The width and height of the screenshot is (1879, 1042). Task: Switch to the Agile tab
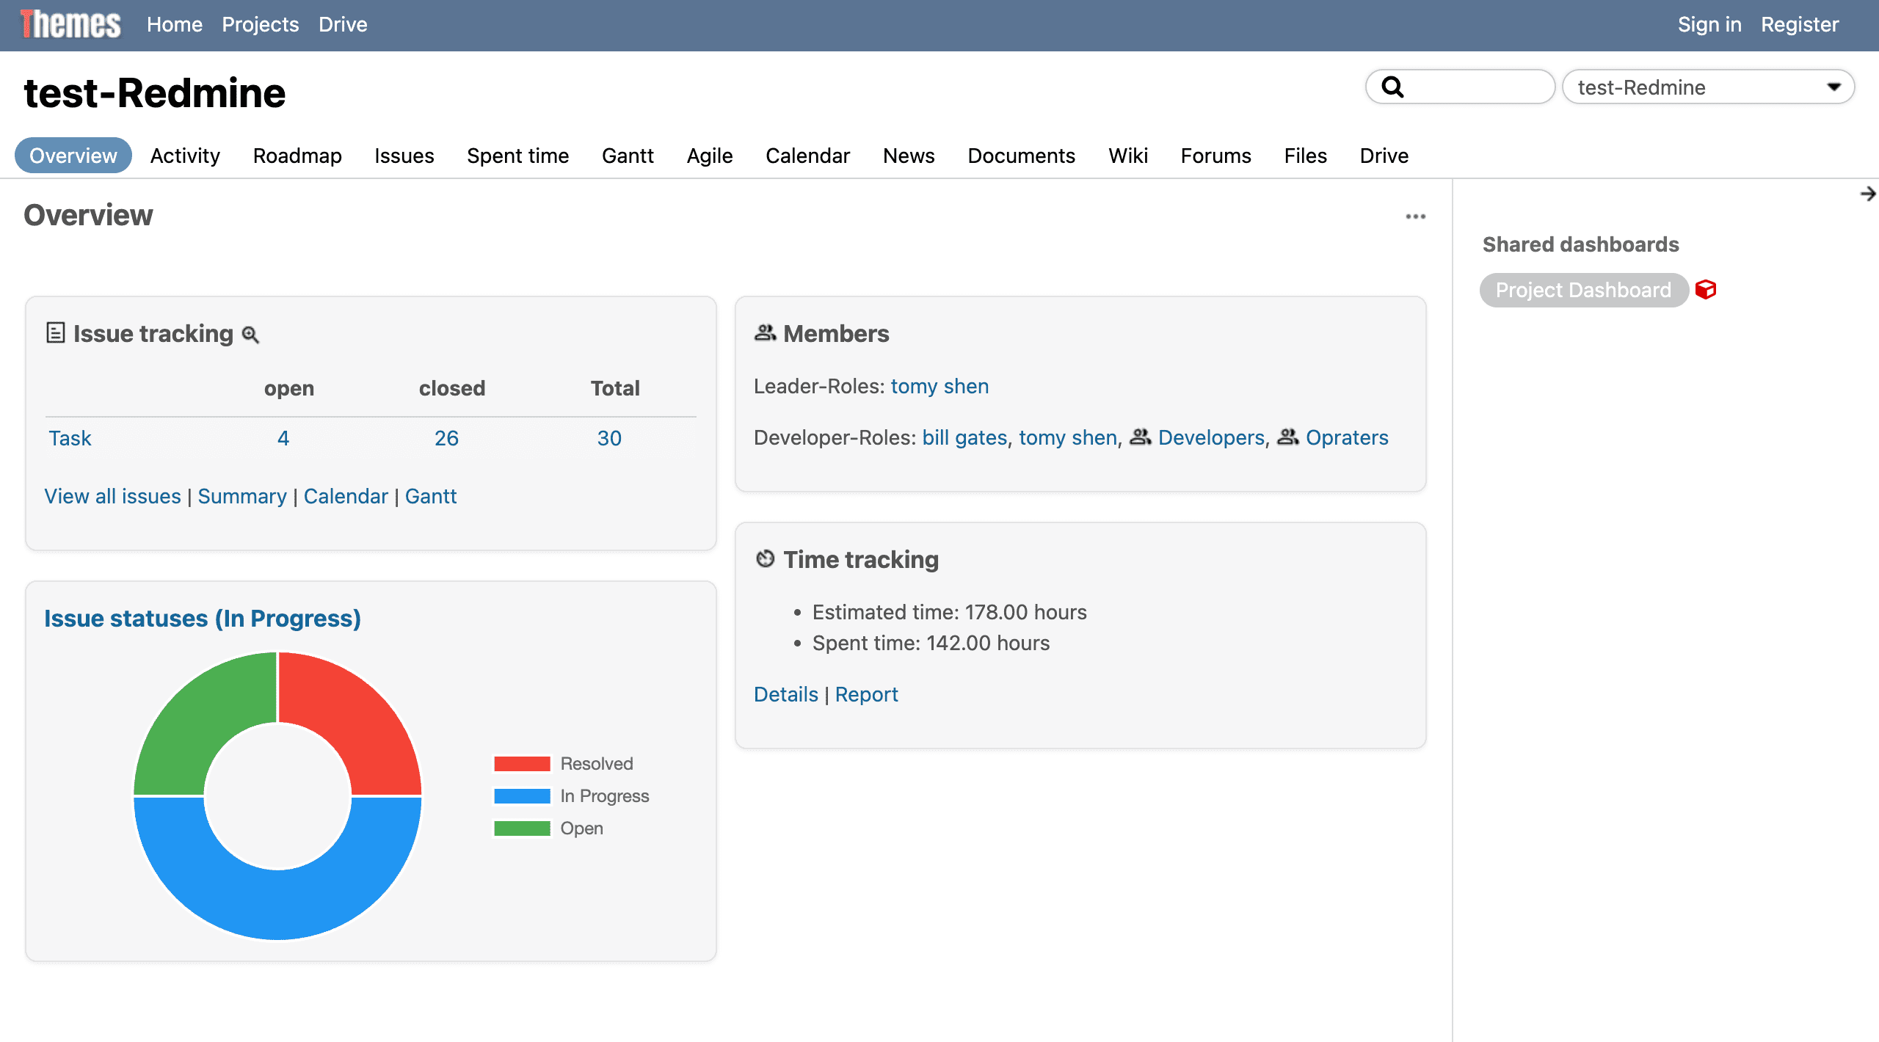(x=709, y=156)
